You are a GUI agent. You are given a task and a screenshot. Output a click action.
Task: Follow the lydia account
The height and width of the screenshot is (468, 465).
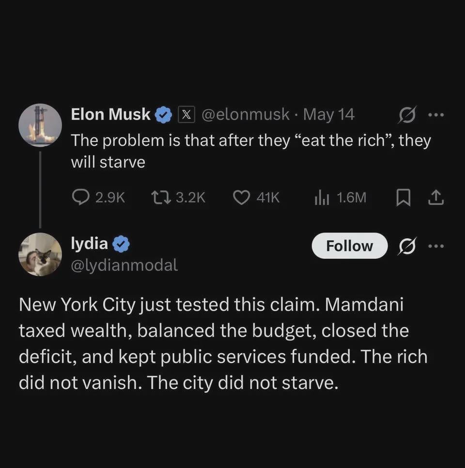coord(350,246)
